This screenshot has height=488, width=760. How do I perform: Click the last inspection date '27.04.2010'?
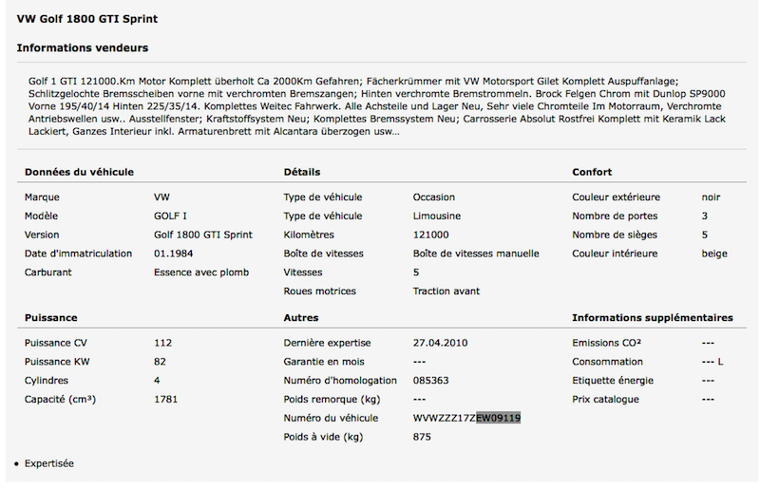click(x=440, y=343)
